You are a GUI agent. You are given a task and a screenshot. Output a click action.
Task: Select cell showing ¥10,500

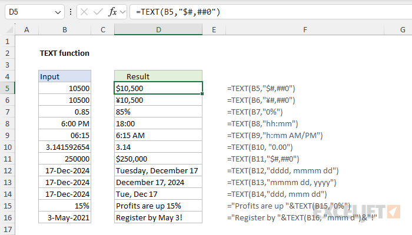click(158, 100)
